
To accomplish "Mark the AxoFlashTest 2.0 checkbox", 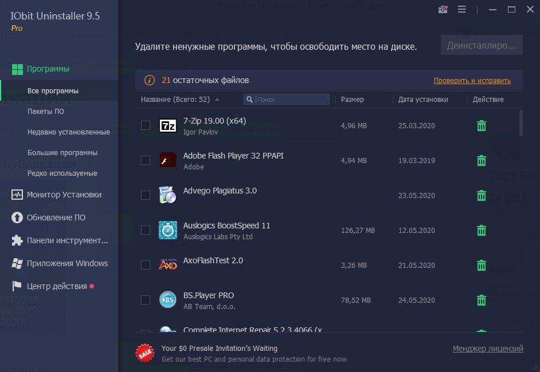I will pos(145,265).
